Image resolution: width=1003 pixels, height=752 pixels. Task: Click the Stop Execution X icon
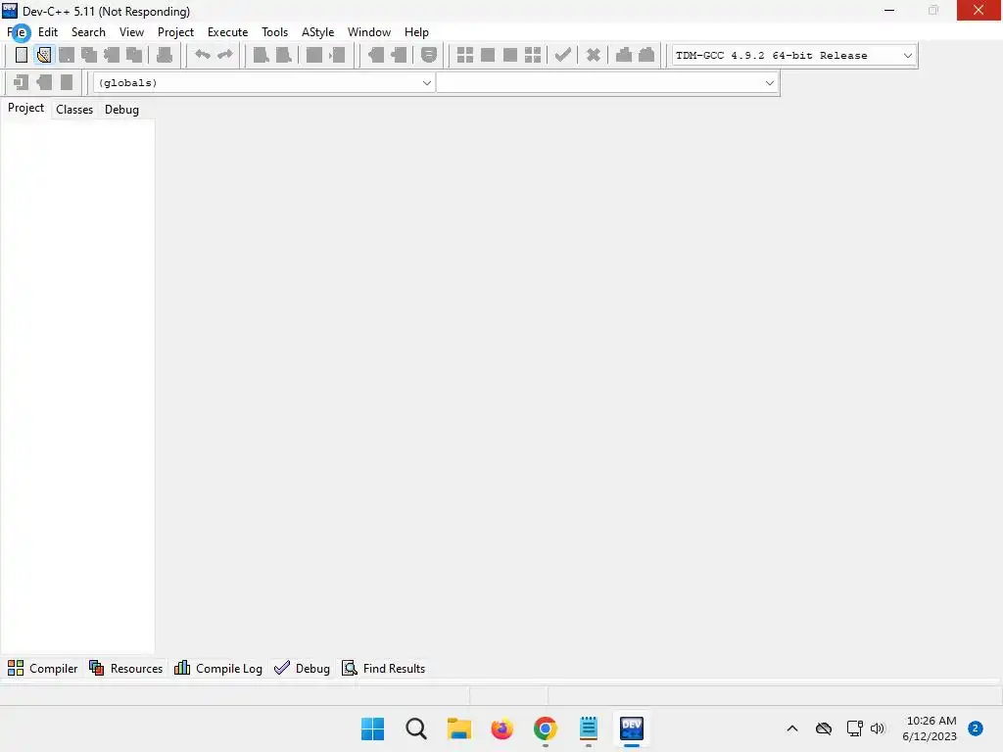(x=594, y=55)
